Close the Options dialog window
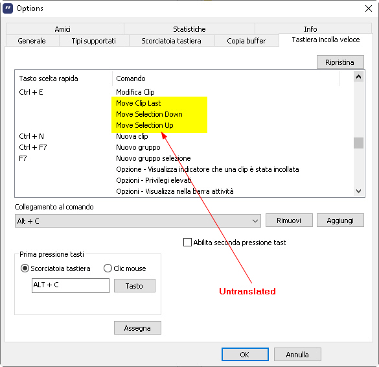Screen dimensions: 379x367 pos(369,8)
